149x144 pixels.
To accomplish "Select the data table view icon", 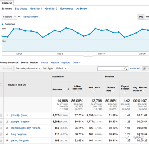I will pos(145,69).
